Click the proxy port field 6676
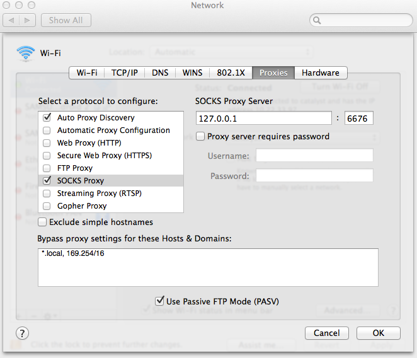Viewport: 417px width, 358px height. [359, 118]
